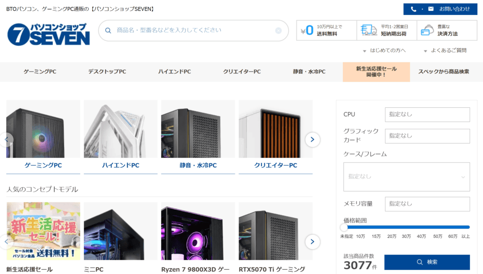Click the phone icon in the contact button
Screen dimensions: 483x274
point(413,9)
